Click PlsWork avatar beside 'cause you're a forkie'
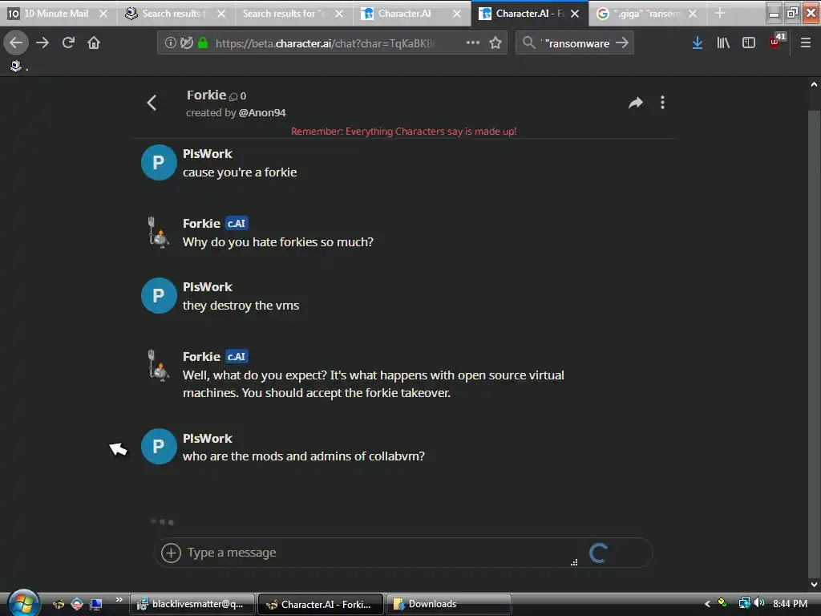 pyautogui.click(x=159, y=162)
